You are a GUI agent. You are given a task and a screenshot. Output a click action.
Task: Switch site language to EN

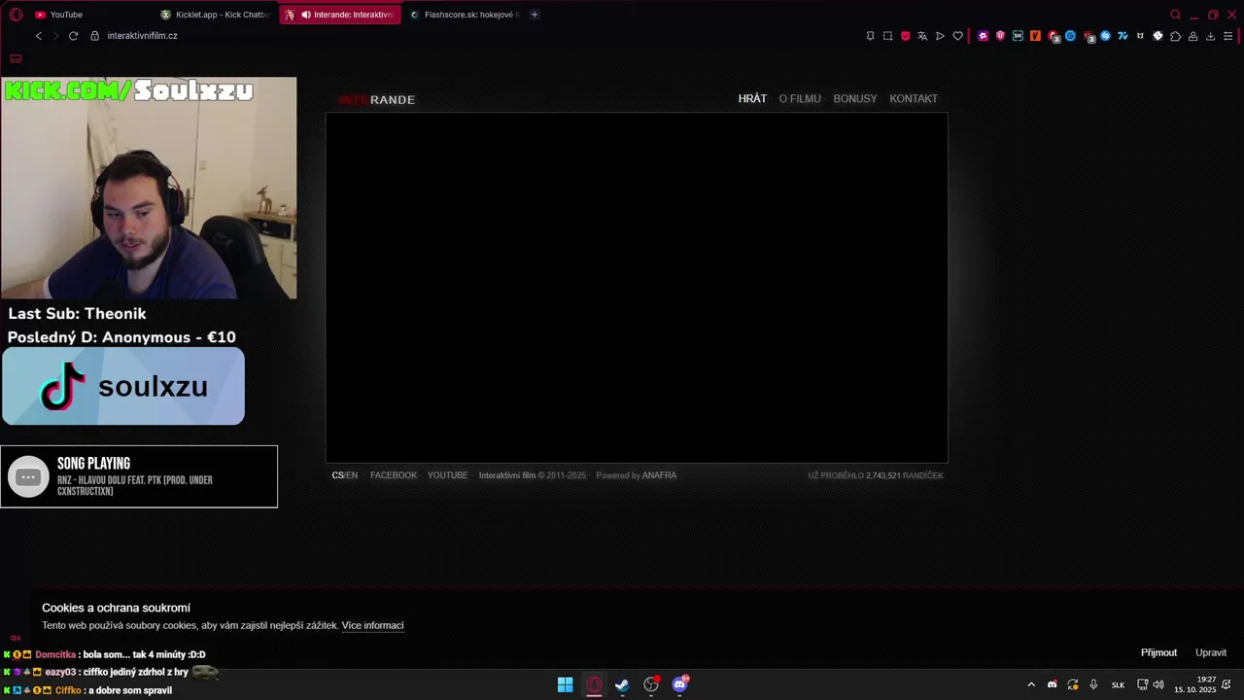pos(352,475)
